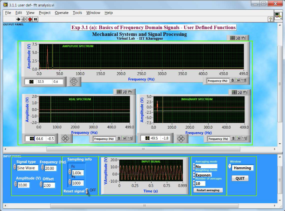Click the cursor glyph beside value 32.3
Image resolution: width=285 pixels, height=211 pixels.
31,82
